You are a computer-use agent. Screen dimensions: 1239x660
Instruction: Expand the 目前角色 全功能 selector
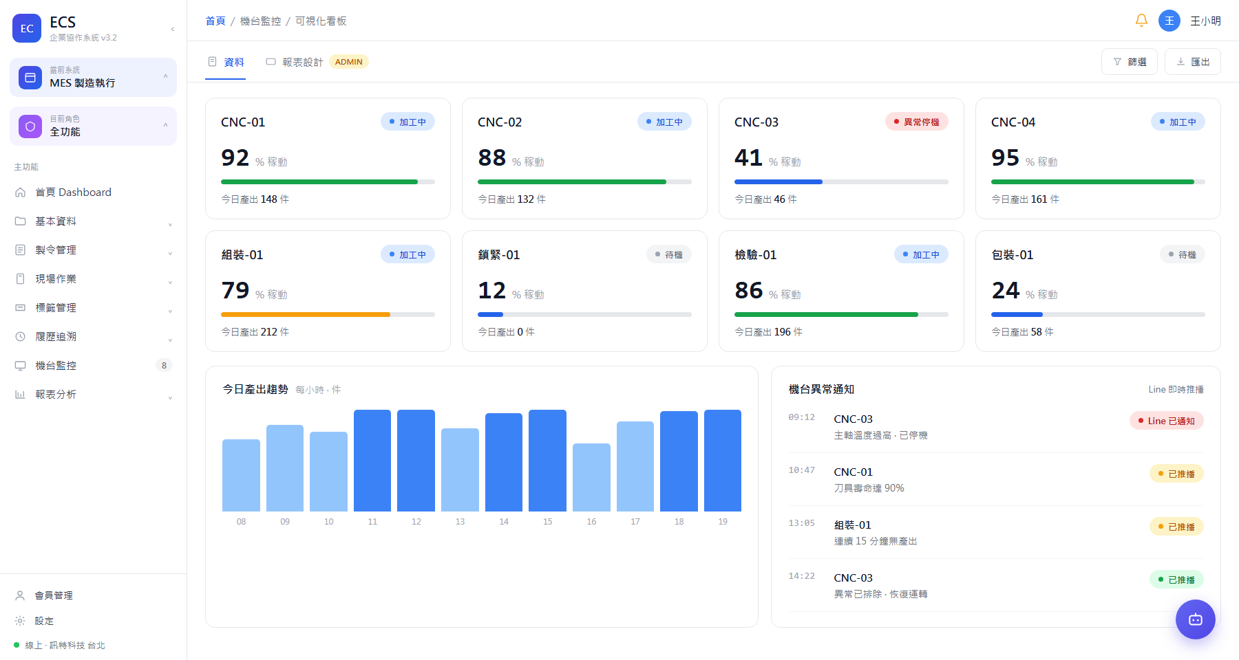pyautogui.click(x=94, y=126)
